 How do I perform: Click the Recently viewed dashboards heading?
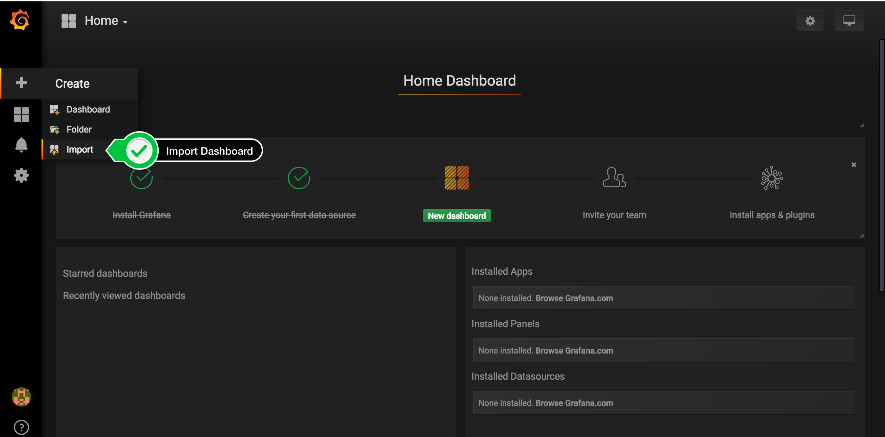point(124,295)
